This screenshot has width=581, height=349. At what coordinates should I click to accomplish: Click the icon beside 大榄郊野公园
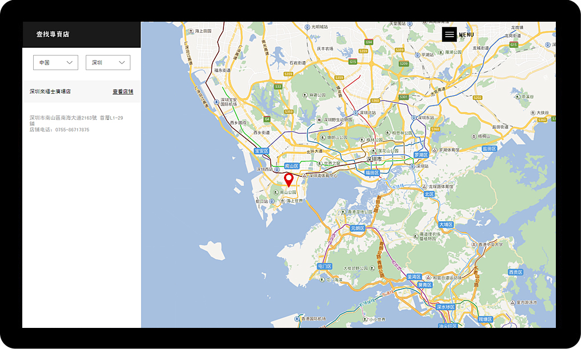[372, 269]
